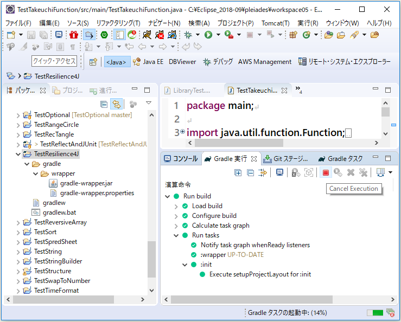Click the green power toolbar icon
The width and height of the screenshot is (401, 322).
(104, 35)
